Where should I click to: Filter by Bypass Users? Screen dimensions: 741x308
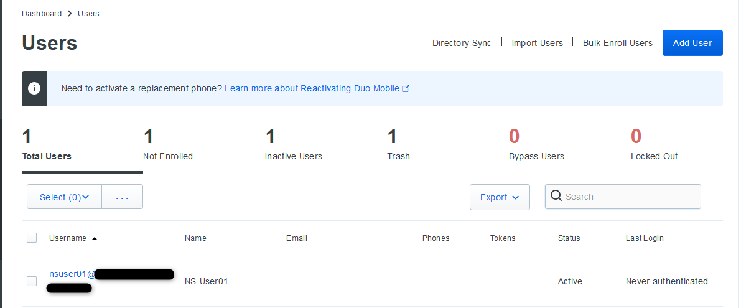(x=536, y=146)
